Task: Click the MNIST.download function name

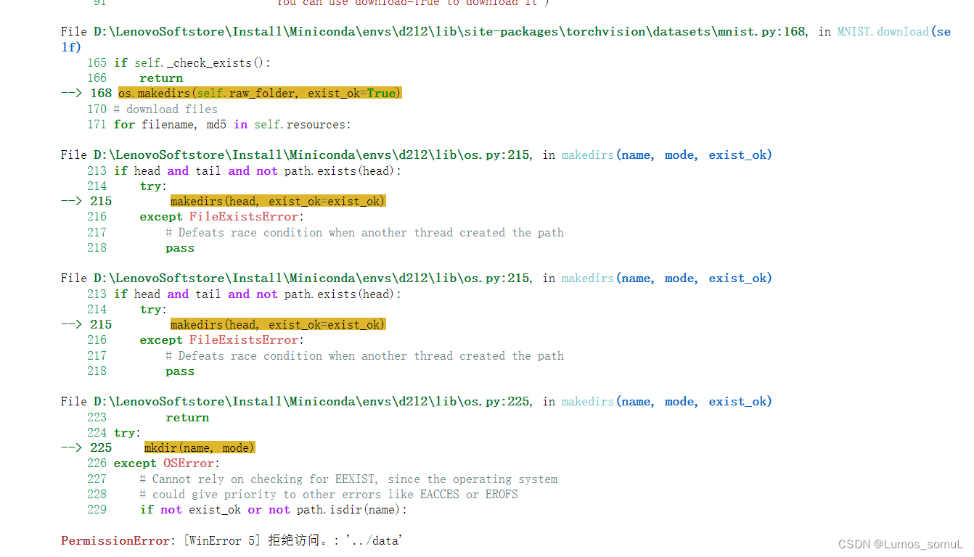Action: tap(883, 32)
